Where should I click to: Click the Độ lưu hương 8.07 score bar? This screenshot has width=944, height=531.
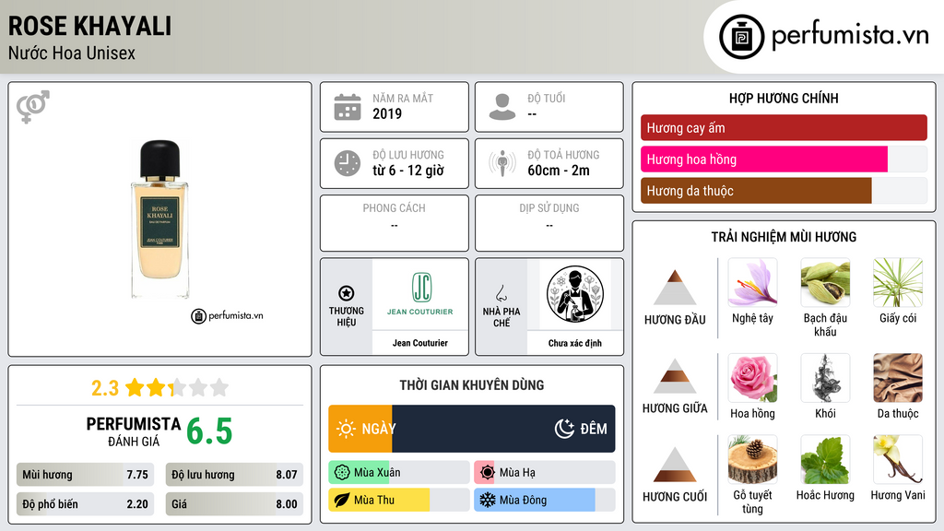pos(234,475)
